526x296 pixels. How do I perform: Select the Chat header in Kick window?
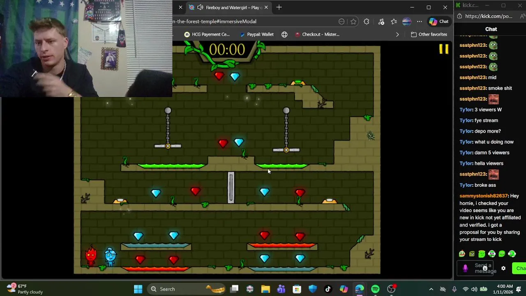coord(491,29)
